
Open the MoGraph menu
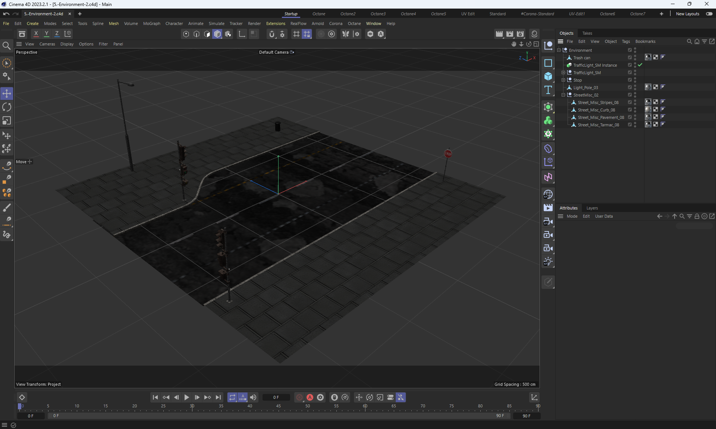click(151, 23)
